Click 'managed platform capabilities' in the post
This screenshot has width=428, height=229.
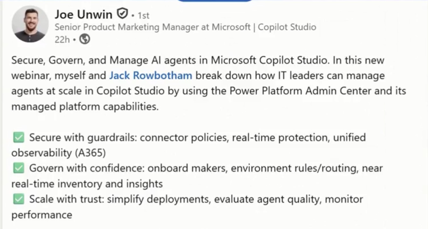[85, 107]
